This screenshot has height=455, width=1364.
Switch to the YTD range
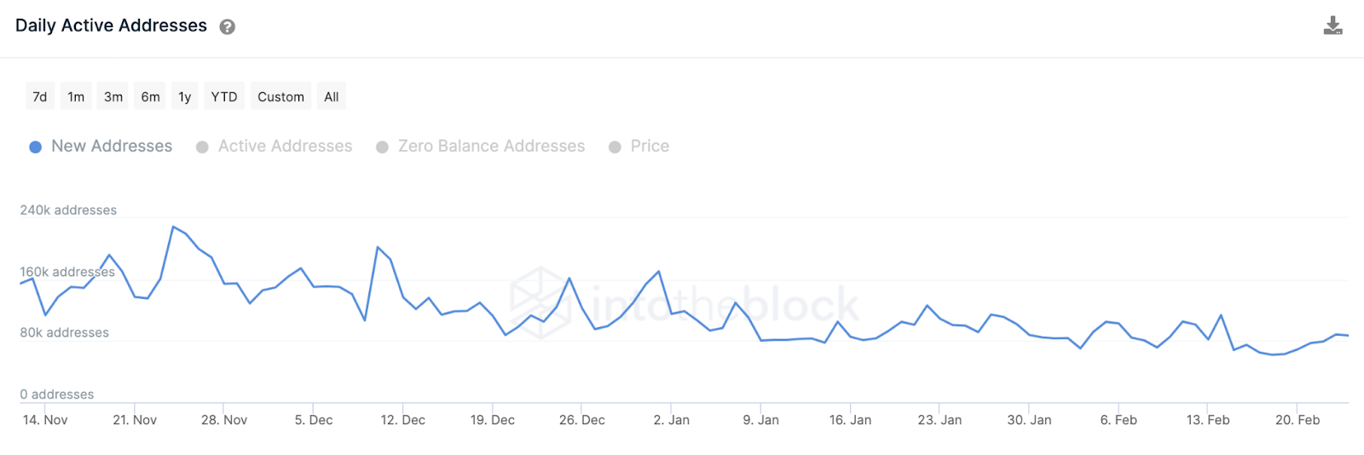point(224,96)
